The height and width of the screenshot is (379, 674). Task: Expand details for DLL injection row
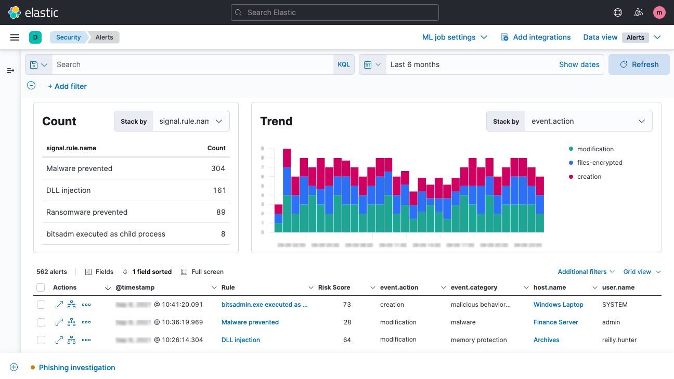pyautogui.click(x=59, y=340)
